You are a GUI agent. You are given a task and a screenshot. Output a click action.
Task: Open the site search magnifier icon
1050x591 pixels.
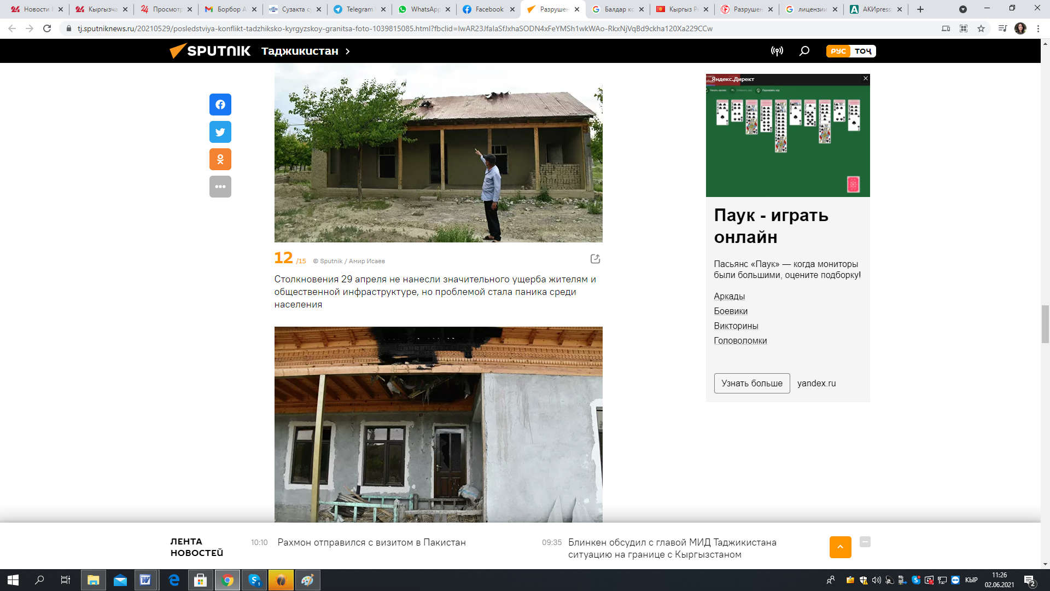(x=804, y=51)
